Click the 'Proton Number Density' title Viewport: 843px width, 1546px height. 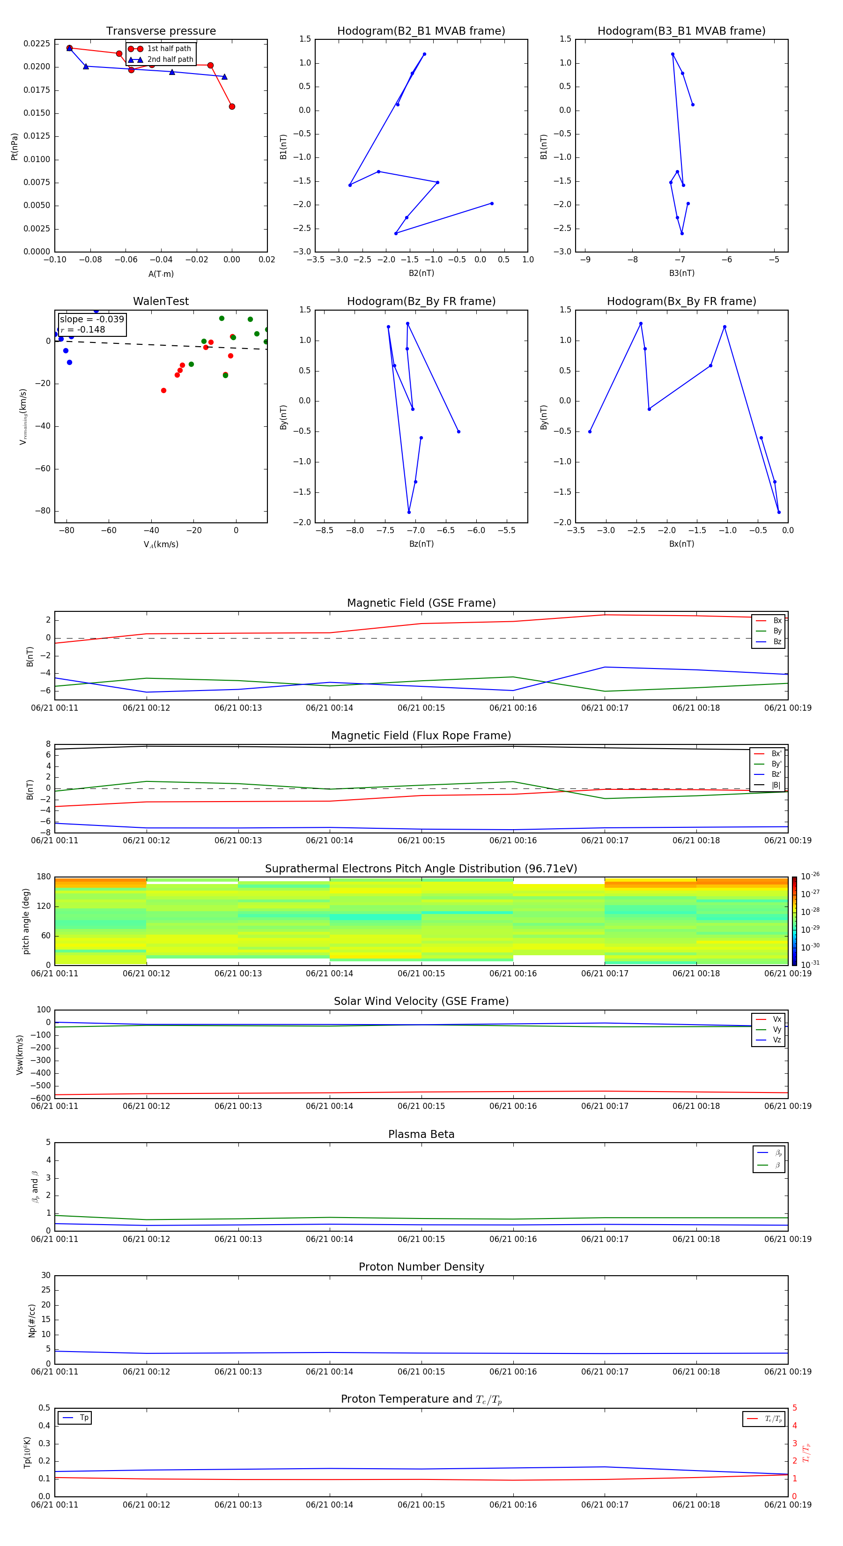[421, 1267]
